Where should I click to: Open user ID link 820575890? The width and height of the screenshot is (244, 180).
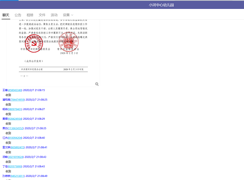click(15, 166)
